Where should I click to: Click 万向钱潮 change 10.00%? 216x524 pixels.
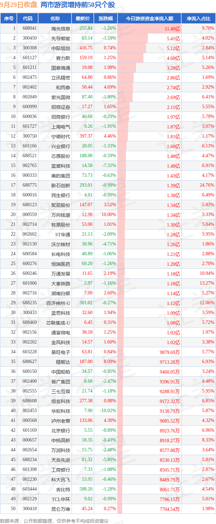109,215
